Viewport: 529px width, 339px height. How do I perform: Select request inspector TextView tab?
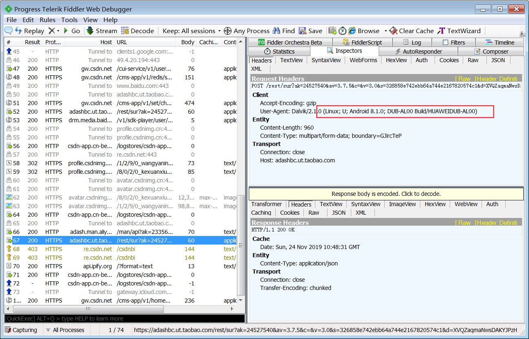point(291,60)
